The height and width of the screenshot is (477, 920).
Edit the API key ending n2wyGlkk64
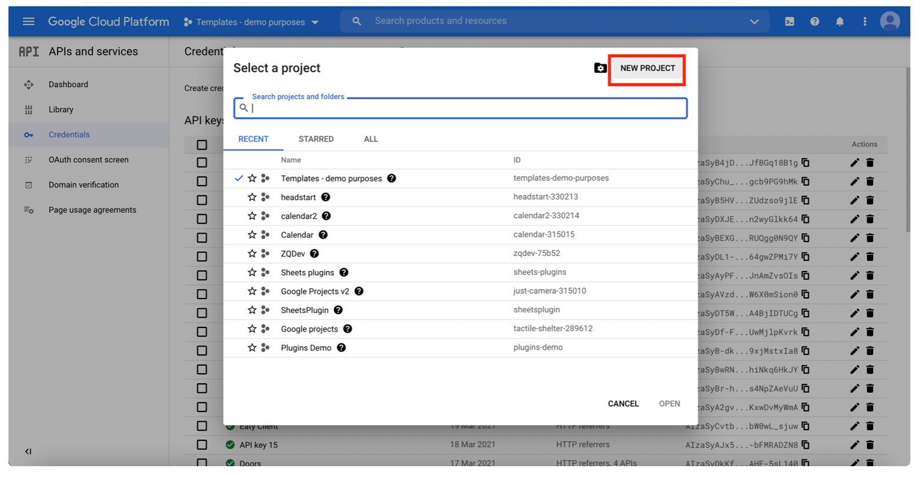854,219
